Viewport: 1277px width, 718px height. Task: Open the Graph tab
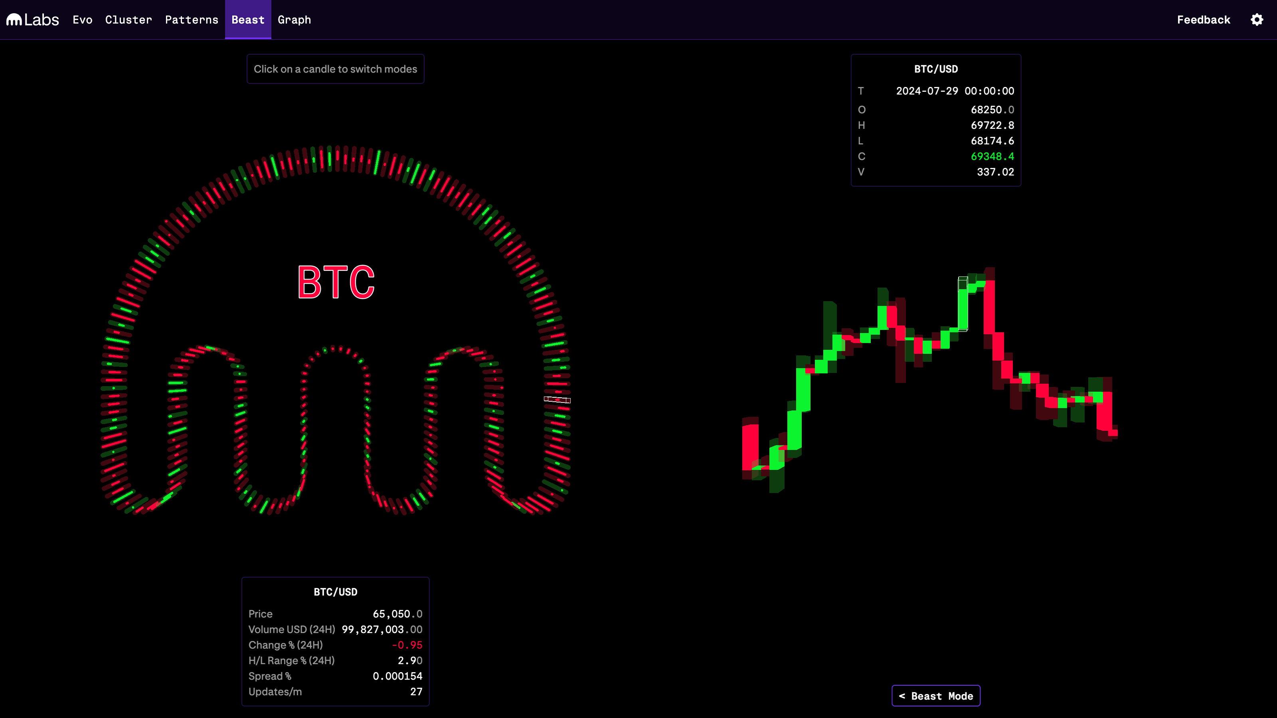pyautogui.click(x=294, y=20)
